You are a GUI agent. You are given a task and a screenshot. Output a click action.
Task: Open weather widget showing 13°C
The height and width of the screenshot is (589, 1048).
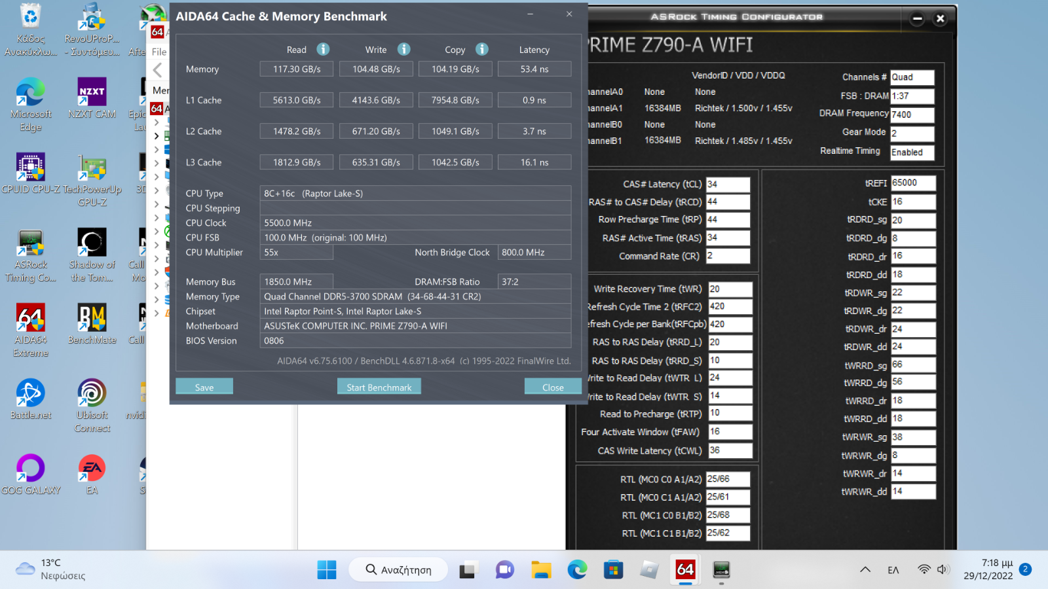tap(51, 569)
